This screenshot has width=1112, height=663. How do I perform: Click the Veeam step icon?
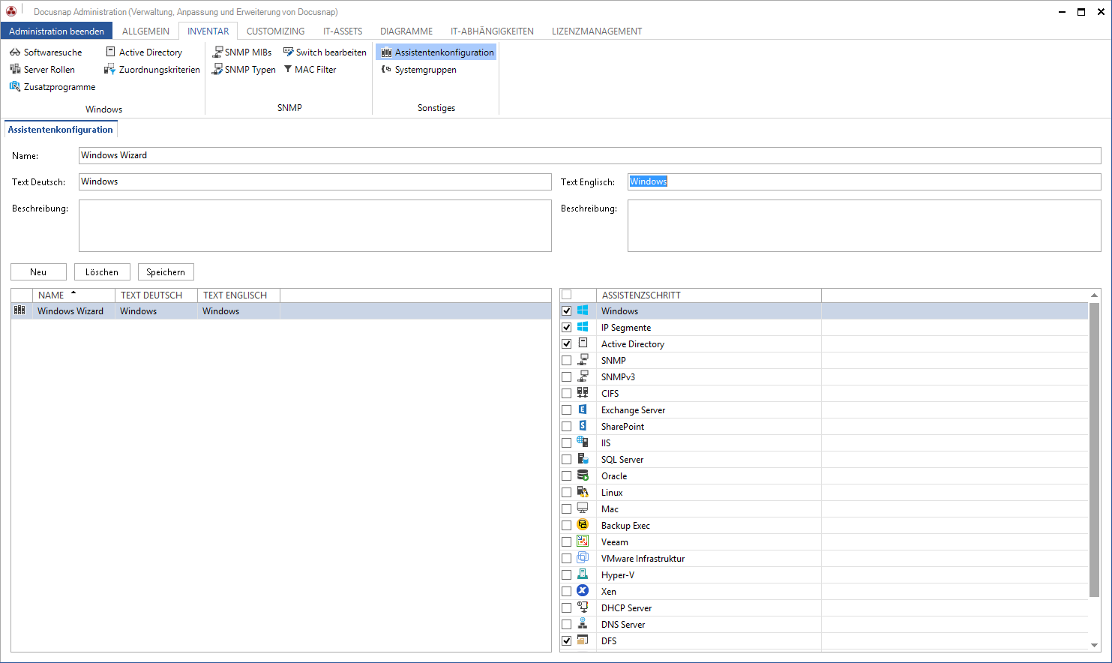tap(583, 541)
